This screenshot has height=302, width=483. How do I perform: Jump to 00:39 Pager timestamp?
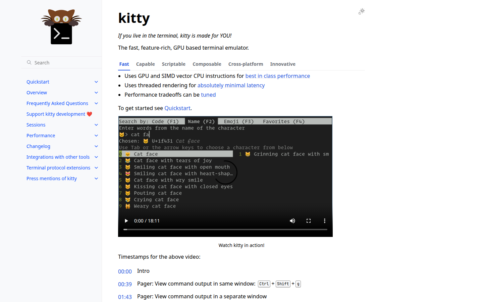point(125,284)
